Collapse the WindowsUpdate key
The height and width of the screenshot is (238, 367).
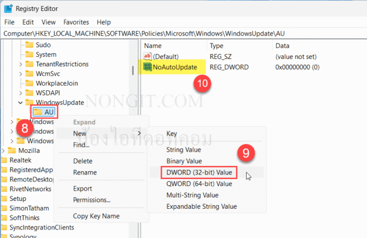pyautogui.click(x=21, y=102)
